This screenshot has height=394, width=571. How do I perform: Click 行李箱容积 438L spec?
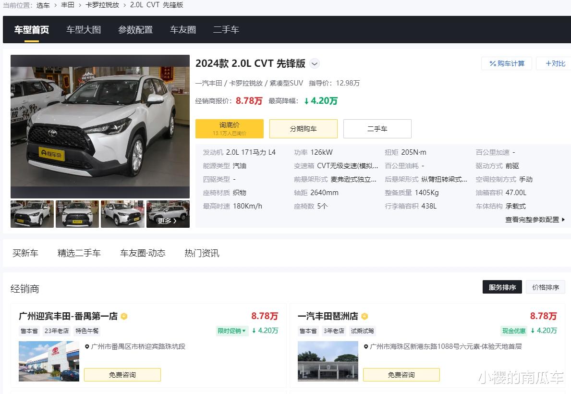tap(411, 206)
